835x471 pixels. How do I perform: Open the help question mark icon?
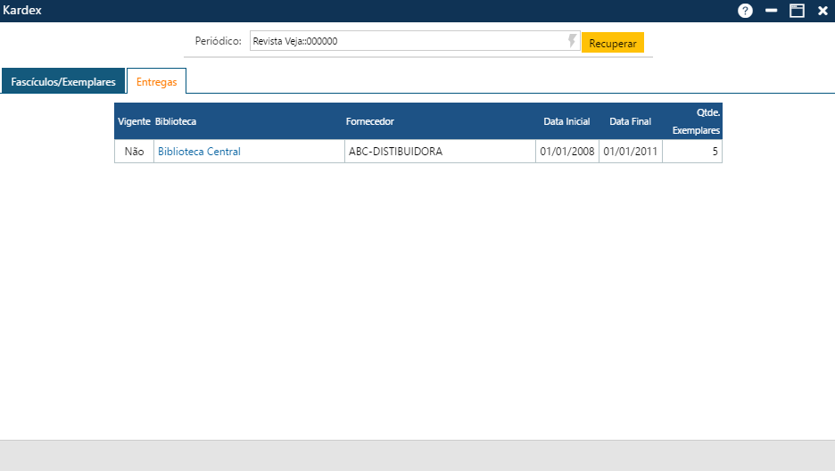click(745, 11)
